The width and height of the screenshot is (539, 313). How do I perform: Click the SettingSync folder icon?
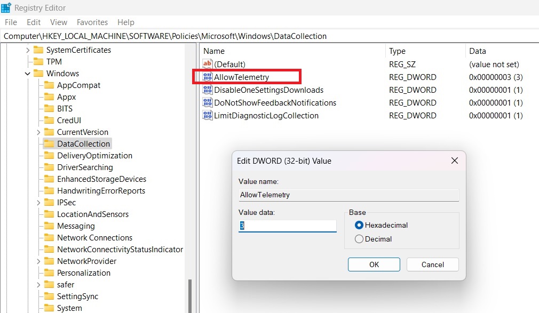point(50,296)
